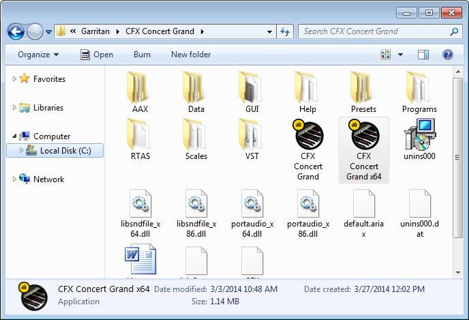Select libsndfile_x64.dll file
Image resolution: width=469 pixels, height=320 pixels.
[x=140, y=214]
